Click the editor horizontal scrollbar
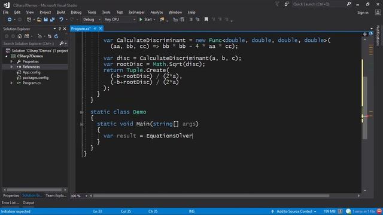This screenshot has width=383, height=215. 211,196
